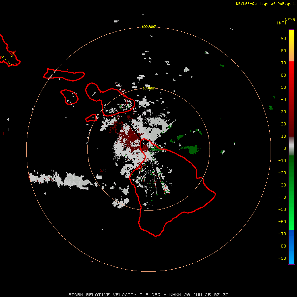Click the 80 value on velocity scale

[x=283, y=51]
